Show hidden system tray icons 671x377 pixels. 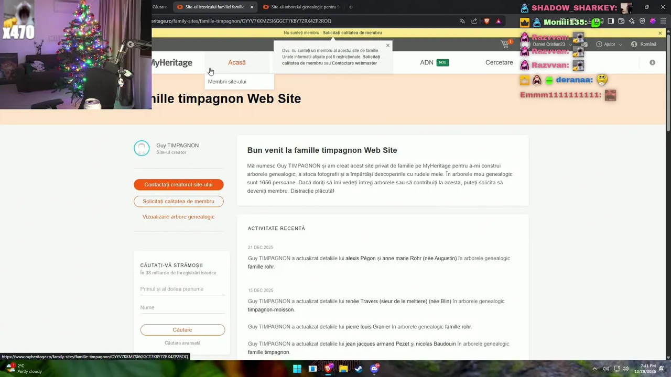pos(594,369)
